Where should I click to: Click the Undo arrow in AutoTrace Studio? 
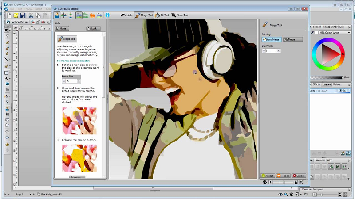pos(127,15)
